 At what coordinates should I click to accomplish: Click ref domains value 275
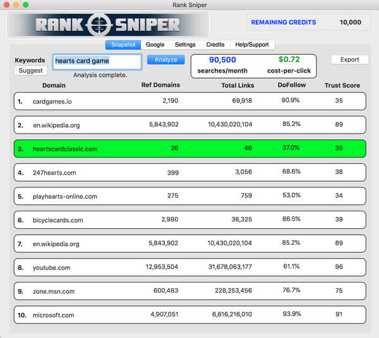pyautogui.click(x=173, y=195)
